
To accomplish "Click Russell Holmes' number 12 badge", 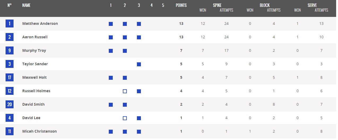I will [10, 91].
